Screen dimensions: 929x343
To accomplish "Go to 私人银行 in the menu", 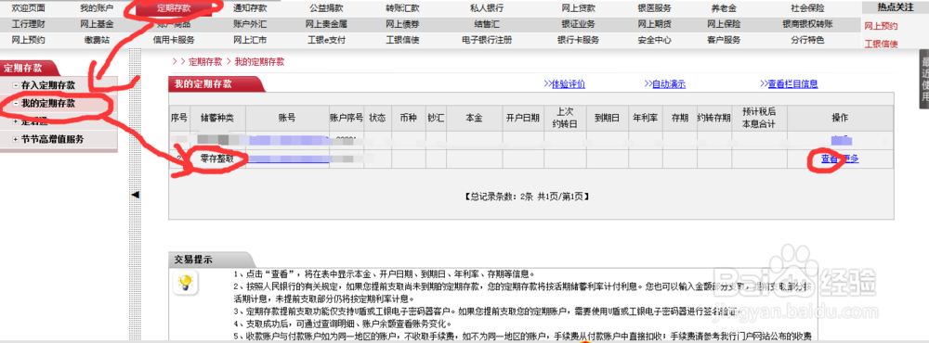I will pyautogui.click(x=487, y=8).
